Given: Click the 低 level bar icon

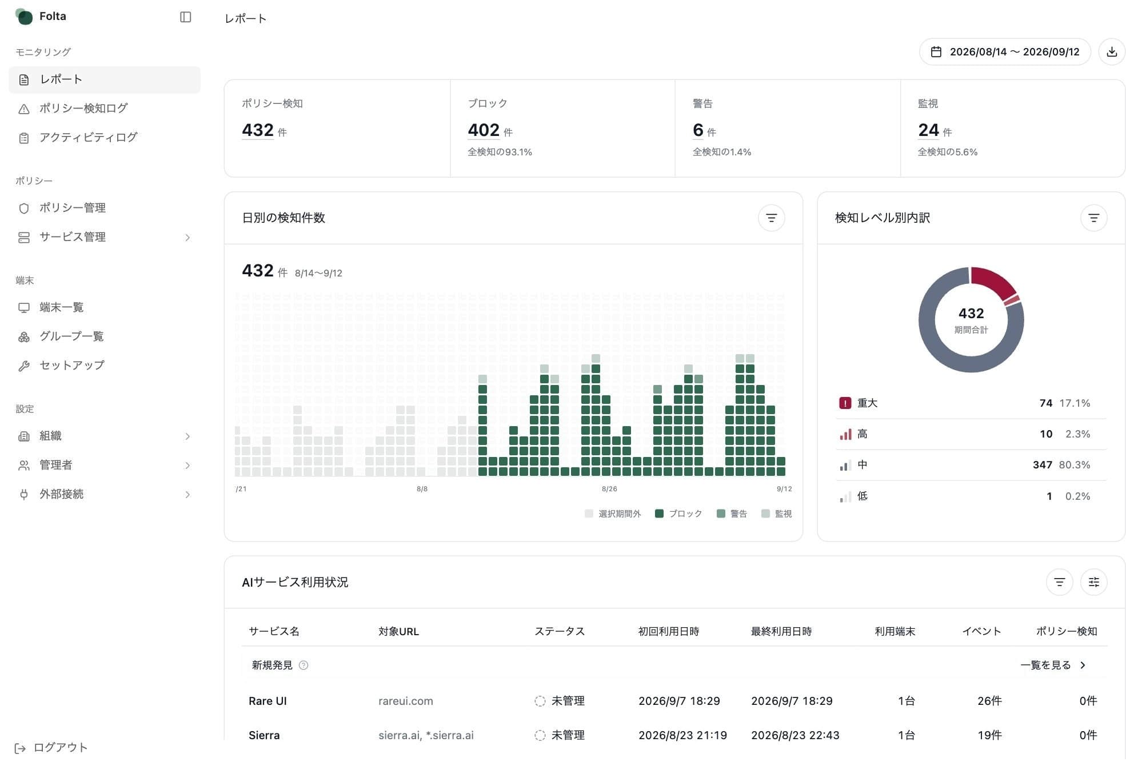Looking at the screenshot, I should click(x=845, y=496).
